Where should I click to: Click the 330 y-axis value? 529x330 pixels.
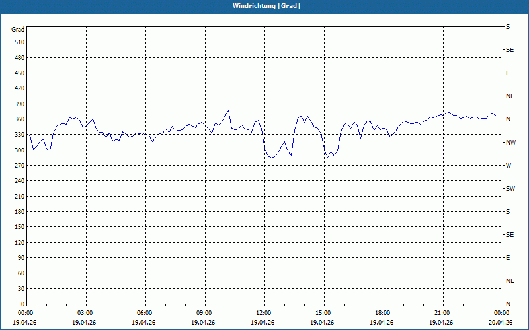pos(20,135)
